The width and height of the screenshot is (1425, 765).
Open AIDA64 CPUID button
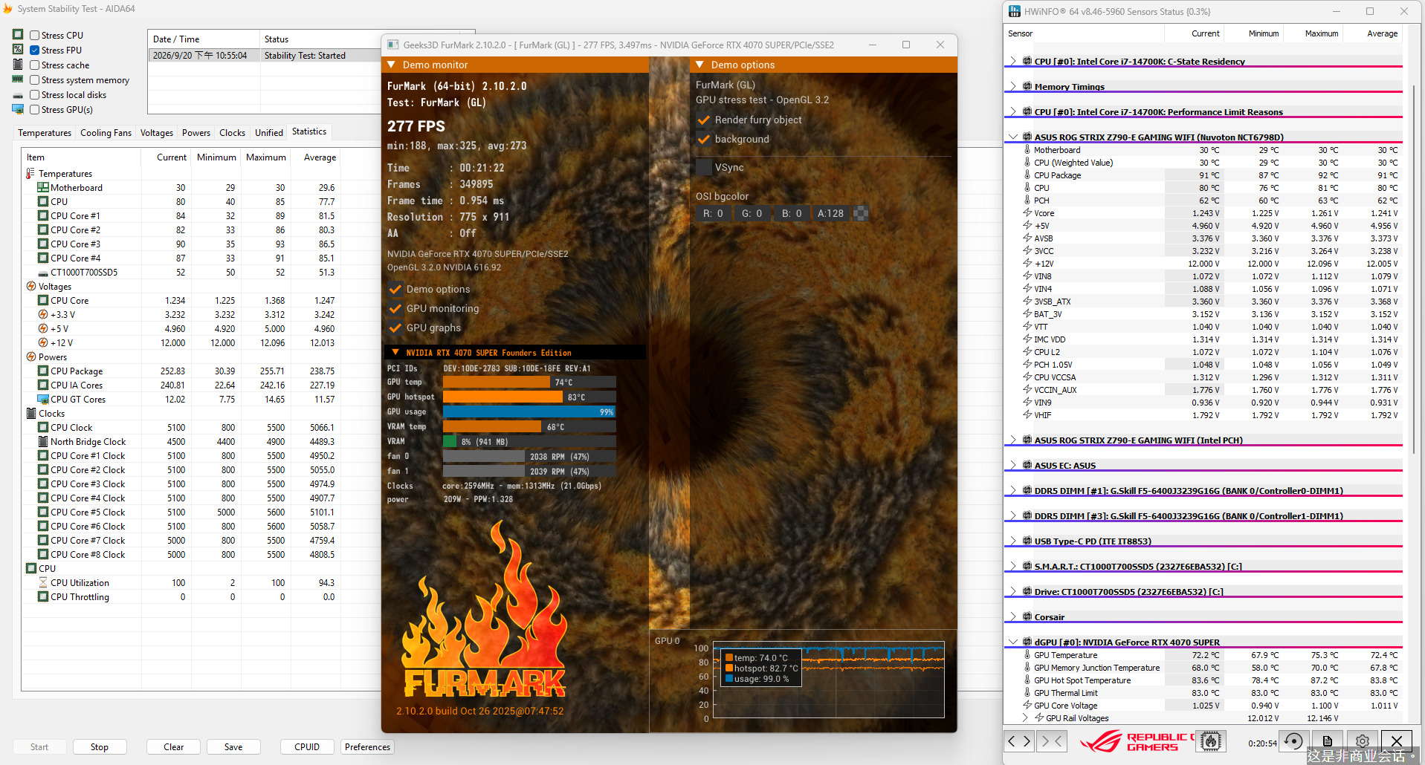coord(307,747)
